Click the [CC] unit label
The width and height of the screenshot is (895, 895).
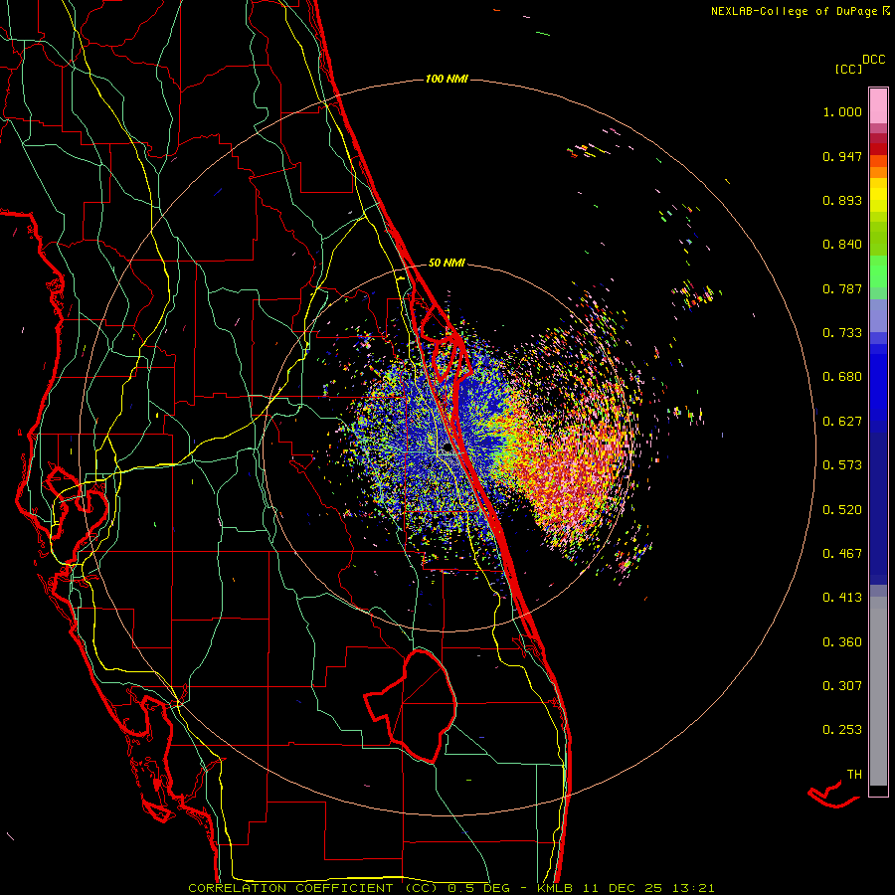pos(849,69)
